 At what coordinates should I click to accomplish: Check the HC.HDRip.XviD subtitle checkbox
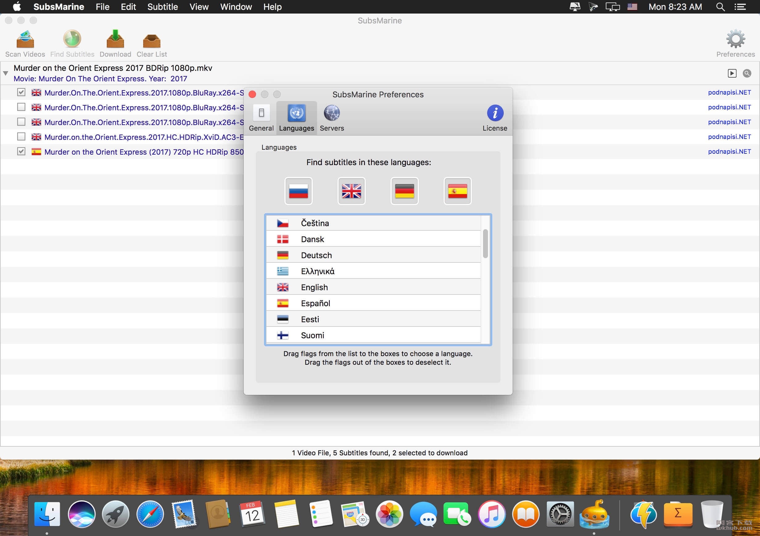(21, 136)
